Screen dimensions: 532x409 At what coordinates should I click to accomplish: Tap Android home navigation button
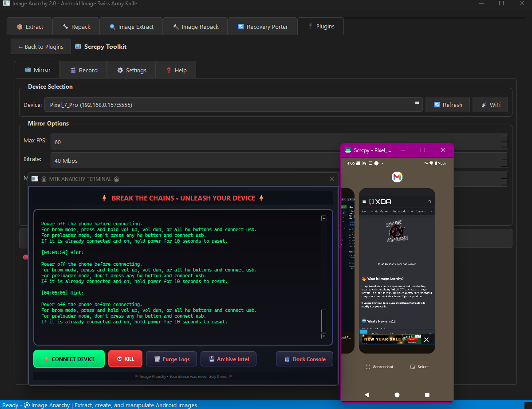pyautogui.click(x=397, y=395)
